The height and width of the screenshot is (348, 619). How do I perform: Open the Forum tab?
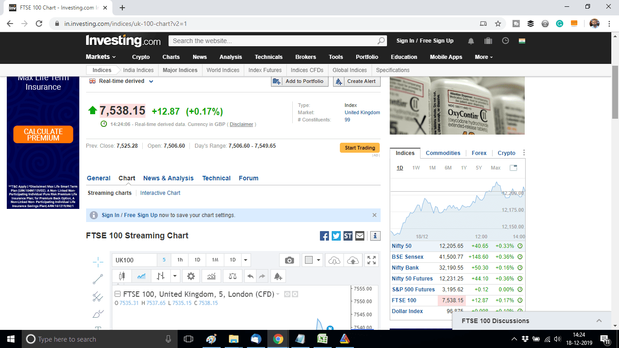pos(248,178)
